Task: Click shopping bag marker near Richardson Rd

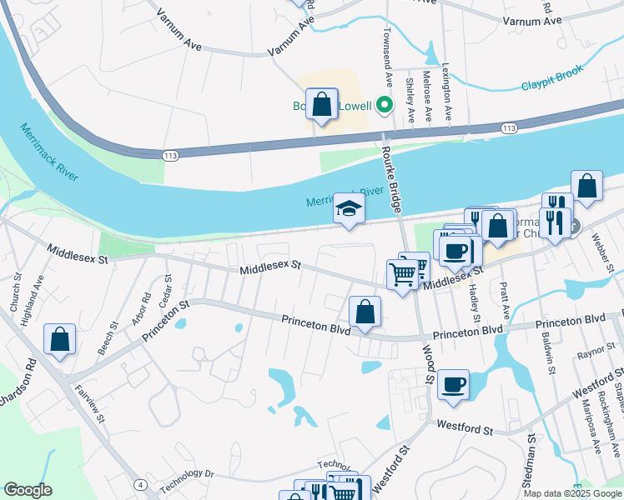Action: [x=60, y=341]
